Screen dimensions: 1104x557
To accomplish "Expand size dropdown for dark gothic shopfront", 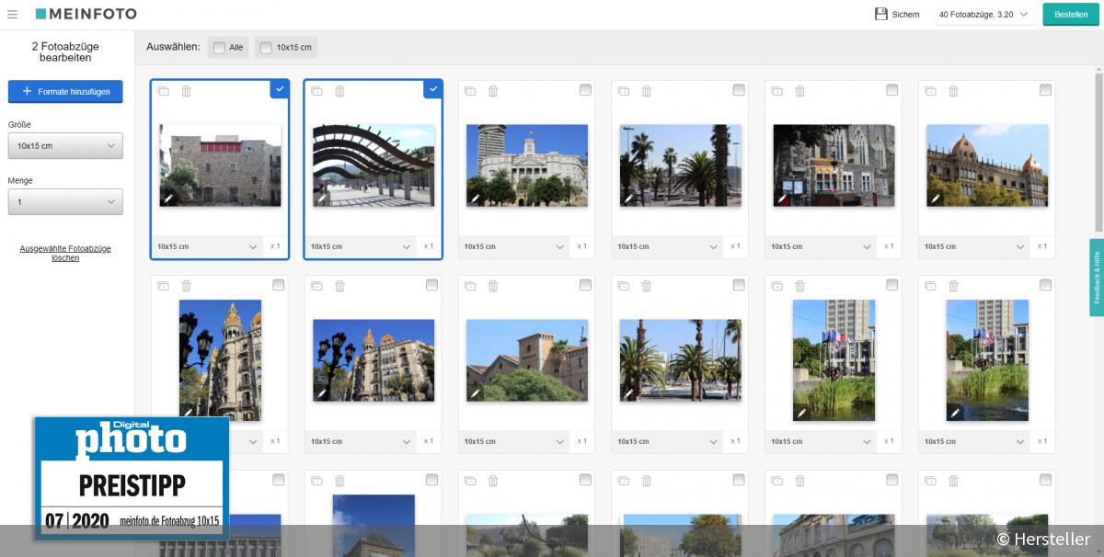I will 822,246.
